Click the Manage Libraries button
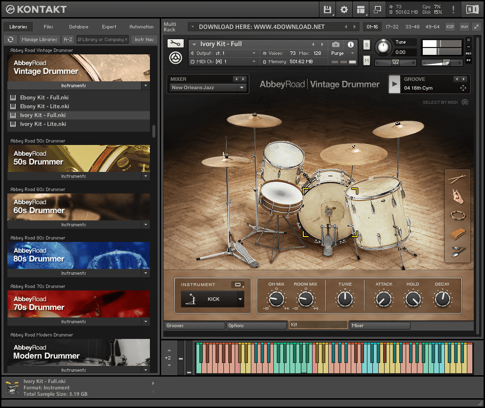 click(39, 39)
